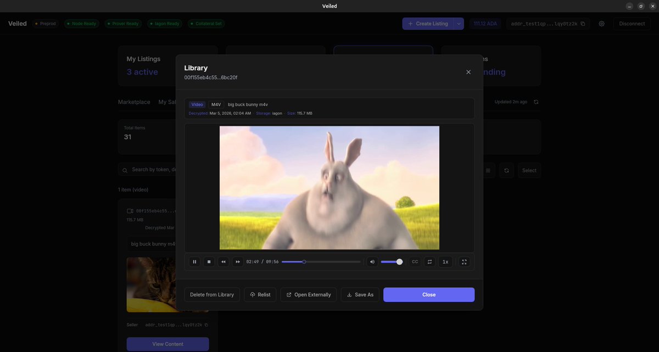Click the refresh icon beside Select

coord(506,170)
